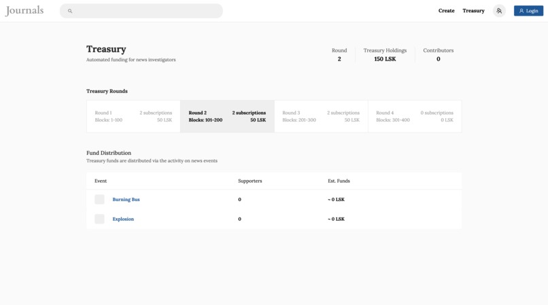Open the Create menu item

point(446,11)
